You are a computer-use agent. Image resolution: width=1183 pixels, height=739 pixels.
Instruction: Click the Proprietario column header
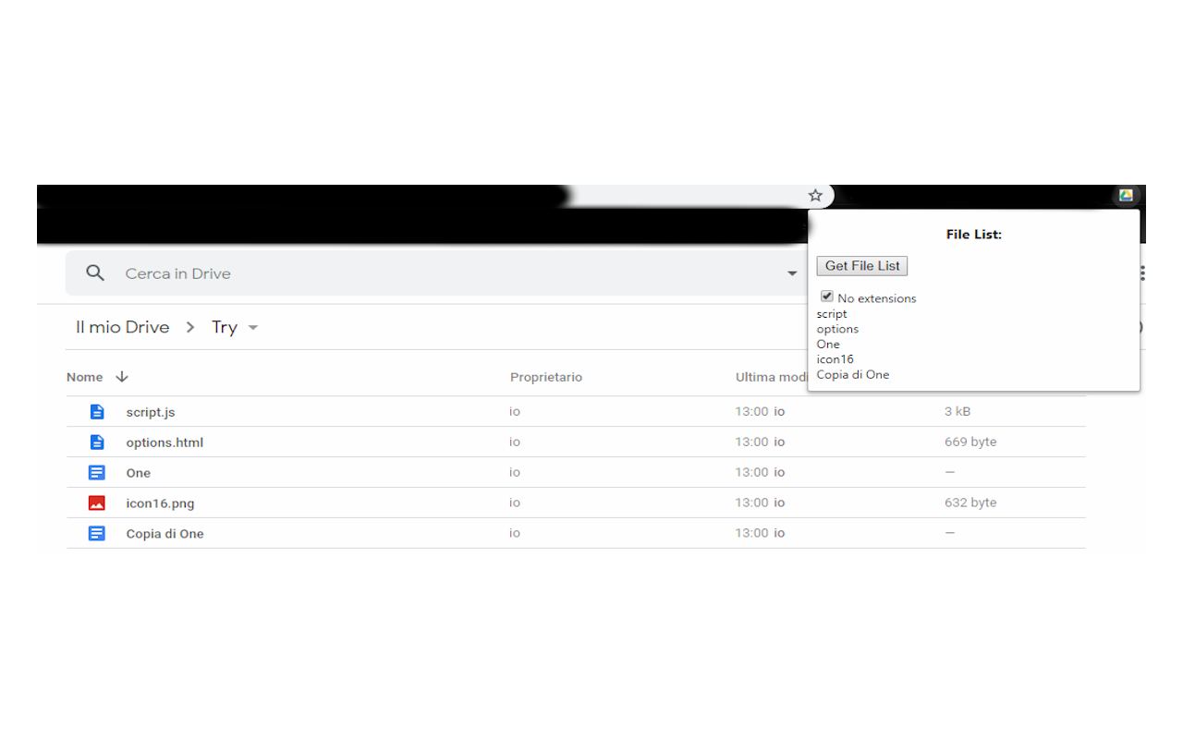pyautogui.click(x=545, y=377)
